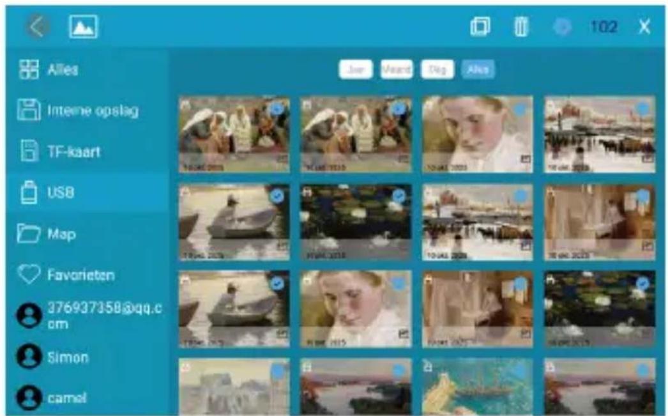Viewport: 668px width, 416px height.
Task: Open the second-row rowing boat thumbnail
Action: click(x=234, y=222)
